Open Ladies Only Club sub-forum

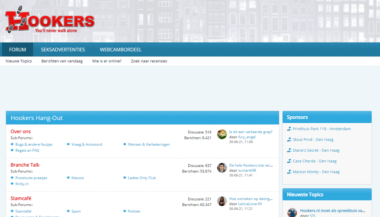point(142,178)
